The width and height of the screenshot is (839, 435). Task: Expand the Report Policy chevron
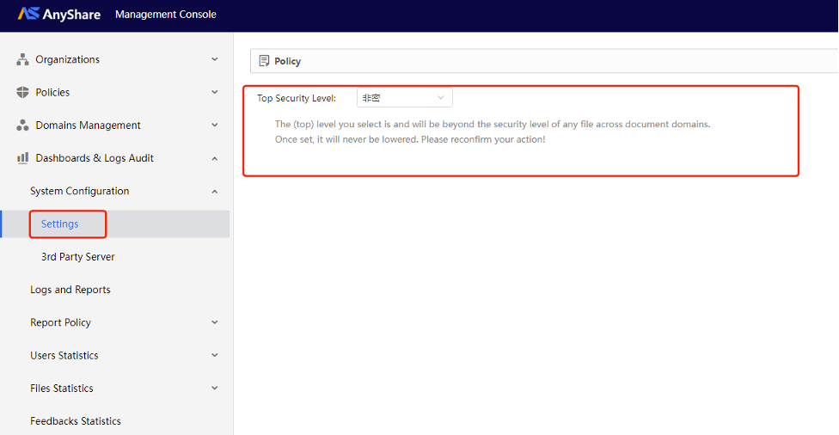tap(215, 322)
